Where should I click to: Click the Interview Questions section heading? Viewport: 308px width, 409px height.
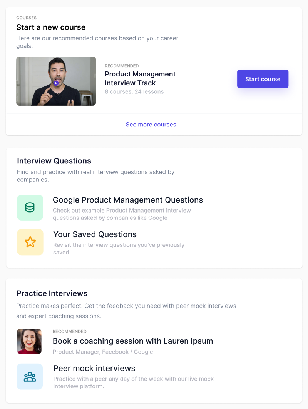pos(54,161)
